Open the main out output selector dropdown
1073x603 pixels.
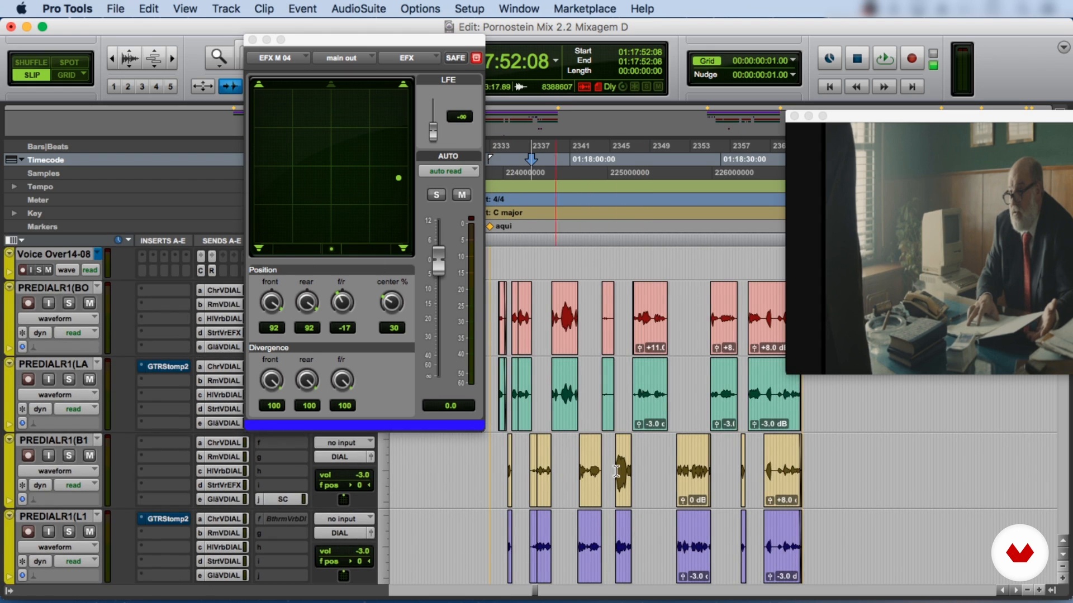coord(344,58)
